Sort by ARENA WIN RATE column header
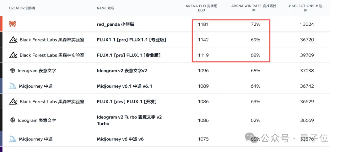This screenshot has width=339, height=152. tap(254, 8)
